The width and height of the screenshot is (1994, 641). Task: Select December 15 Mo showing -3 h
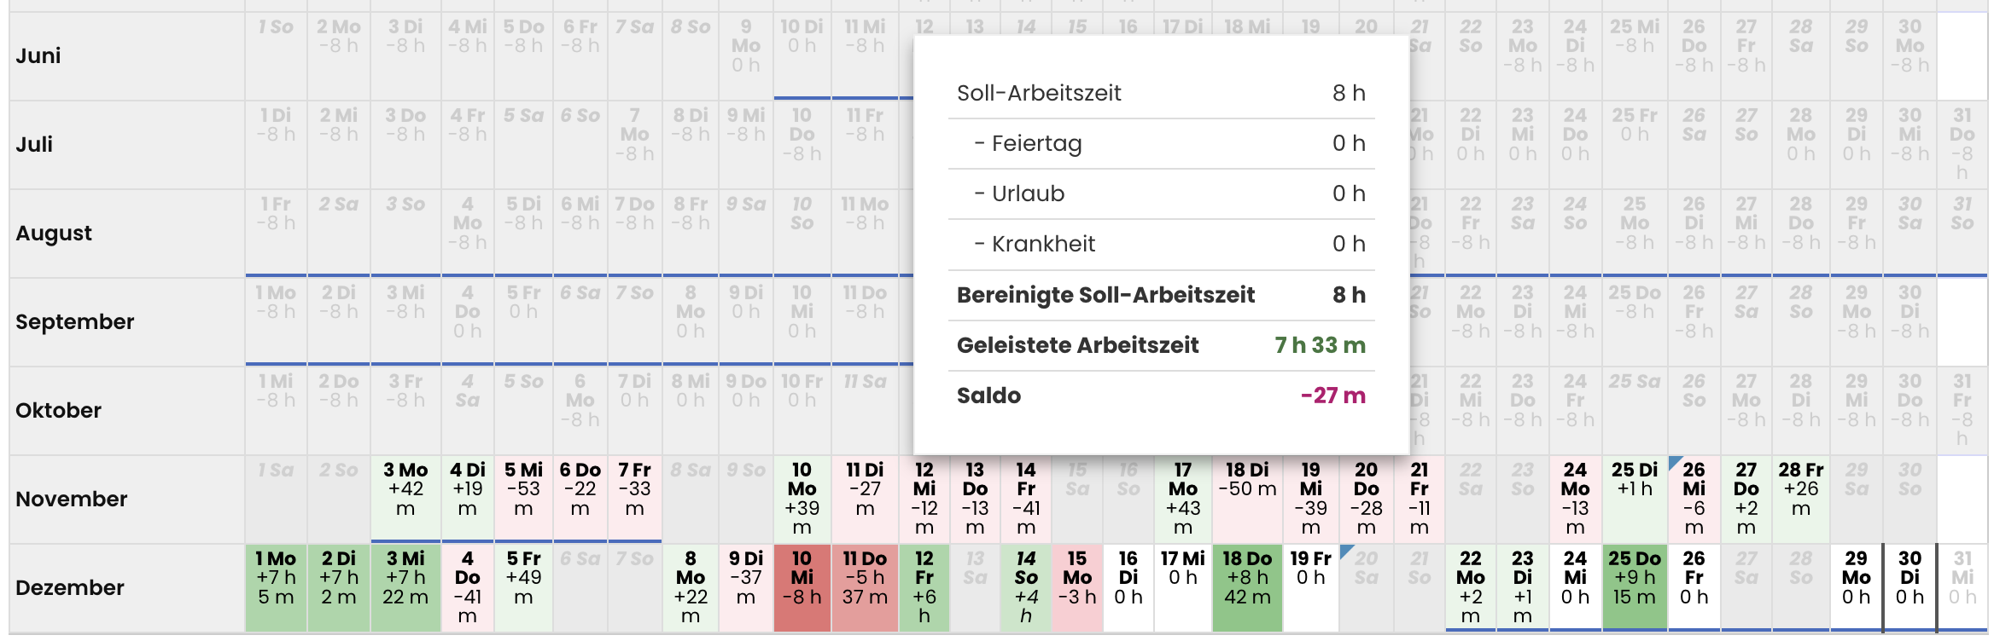(x=1077, y=587)
